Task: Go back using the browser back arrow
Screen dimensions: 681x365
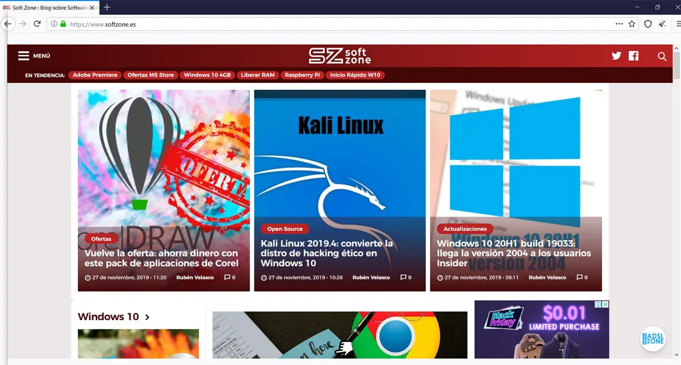Action: [x=7, y=24]
